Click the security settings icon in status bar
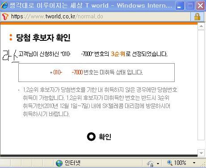Viewport: 206px width, 168px height. [x=150, y=164]
